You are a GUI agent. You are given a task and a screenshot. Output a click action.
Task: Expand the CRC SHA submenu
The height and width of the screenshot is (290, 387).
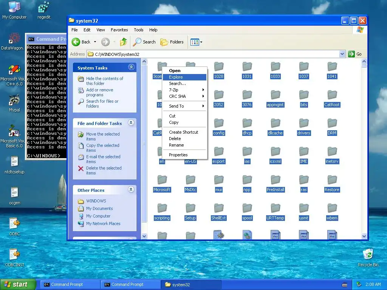[x=184, y=96]
